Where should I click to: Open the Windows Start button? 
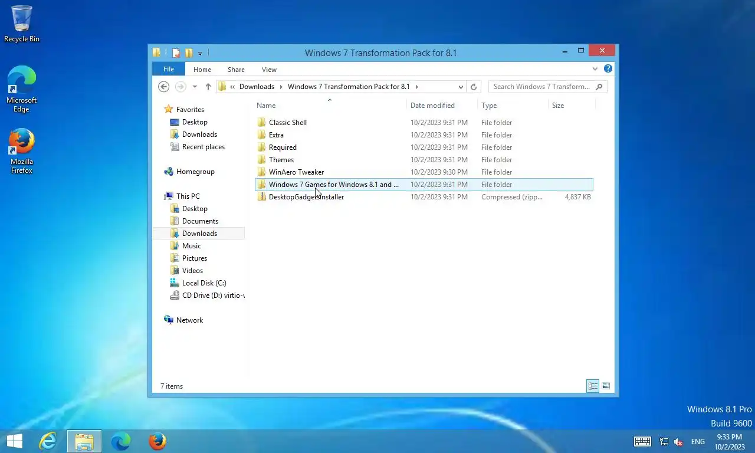[x=15, y=441]
